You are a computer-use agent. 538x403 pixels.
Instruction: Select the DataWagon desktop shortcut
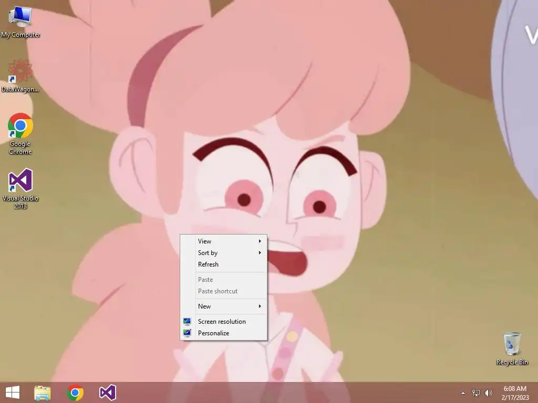tap(20, 76)
